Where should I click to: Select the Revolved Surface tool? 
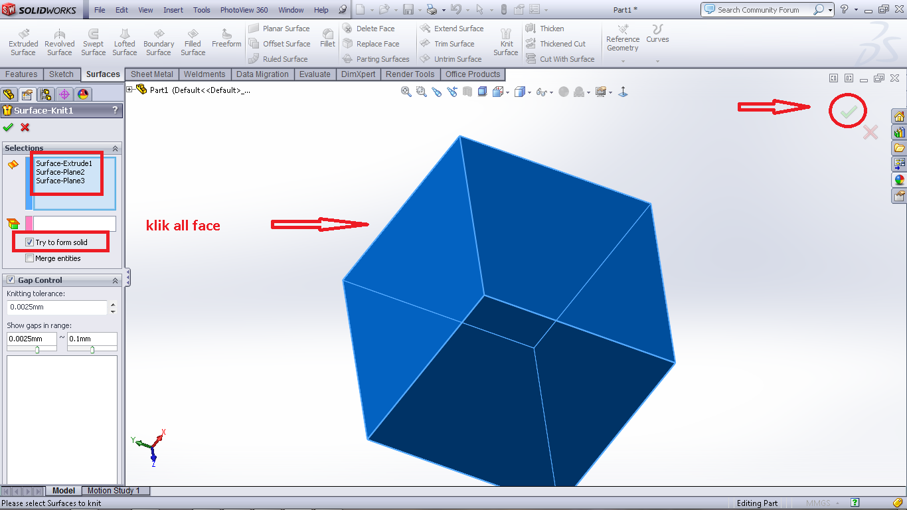(60, 42)
